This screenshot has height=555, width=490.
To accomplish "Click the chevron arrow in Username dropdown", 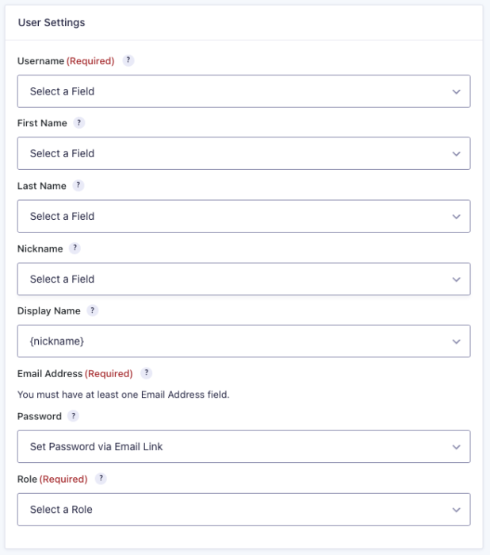I will (457, 91).
